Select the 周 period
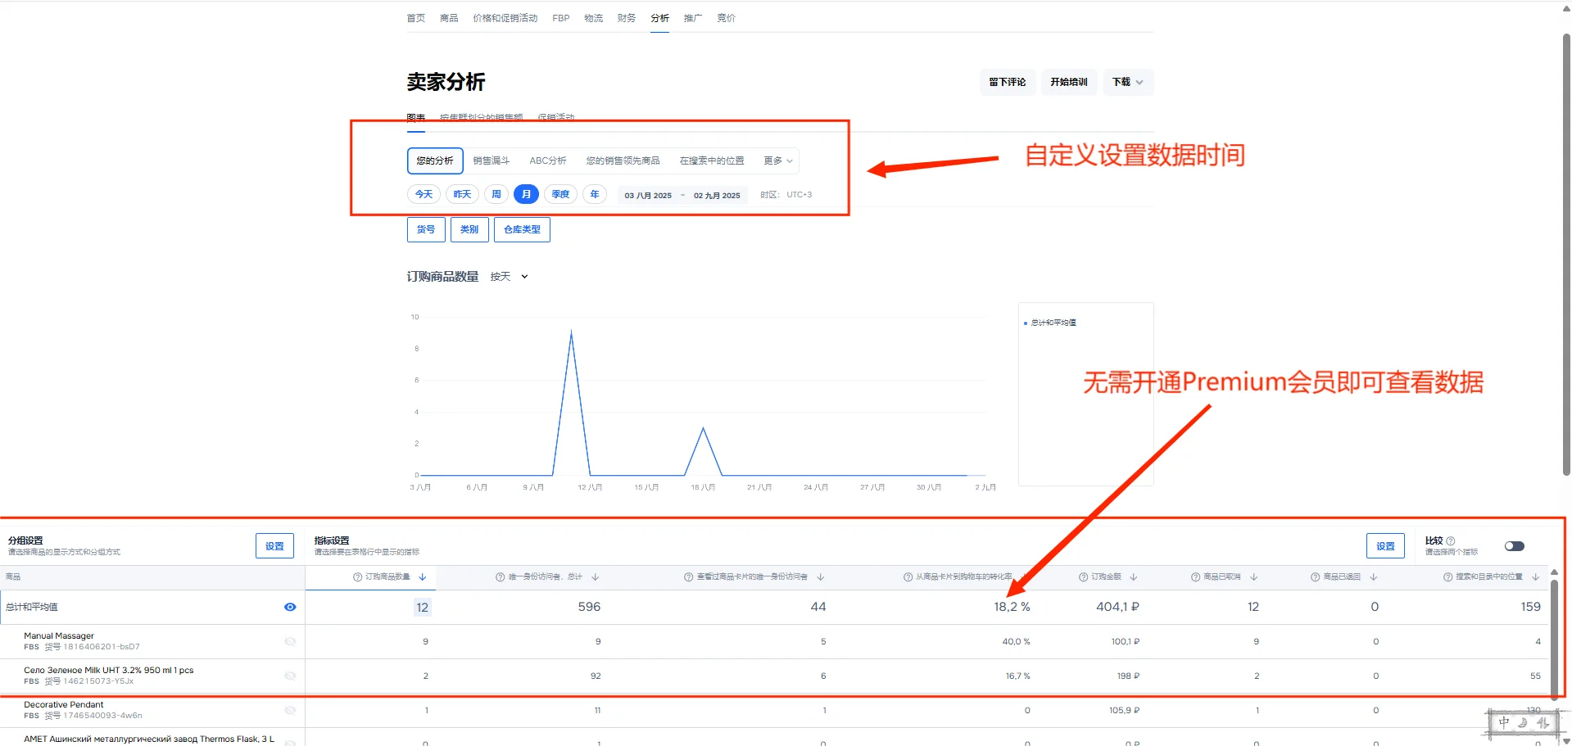Screen dimensions: 1572x746 pyautogui.click(x=496, y=195)
